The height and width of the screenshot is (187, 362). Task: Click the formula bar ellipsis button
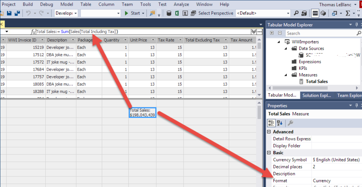click(259, 31)
